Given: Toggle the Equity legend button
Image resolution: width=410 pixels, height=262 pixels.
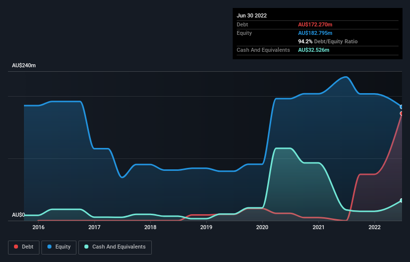Looking at the screenshot, I should point(59,247).
